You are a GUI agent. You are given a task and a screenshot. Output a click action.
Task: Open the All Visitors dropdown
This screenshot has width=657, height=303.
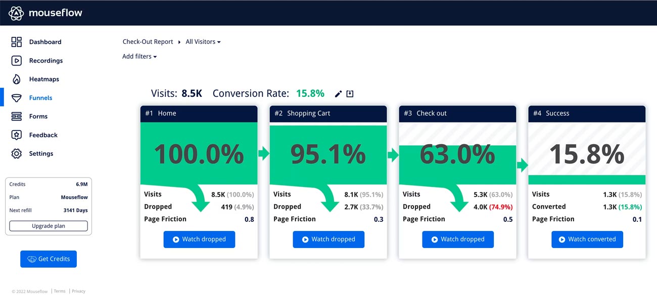click(x=203, y=42)
